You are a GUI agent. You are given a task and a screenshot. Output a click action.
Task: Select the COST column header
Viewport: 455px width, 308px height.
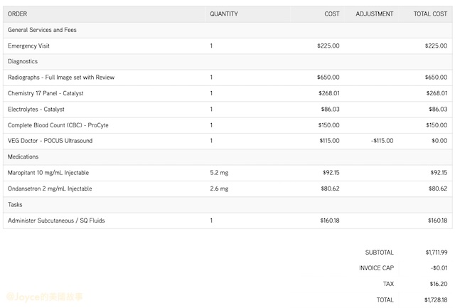coord(332,14)
